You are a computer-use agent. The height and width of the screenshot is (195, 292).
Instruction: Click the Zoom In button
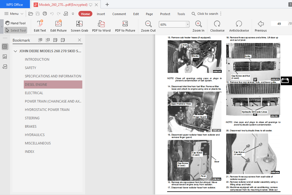click(198, 26)
